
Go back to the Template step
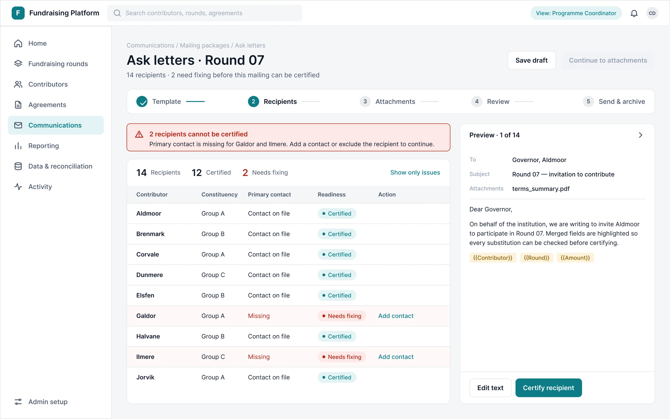pos(159,101)
